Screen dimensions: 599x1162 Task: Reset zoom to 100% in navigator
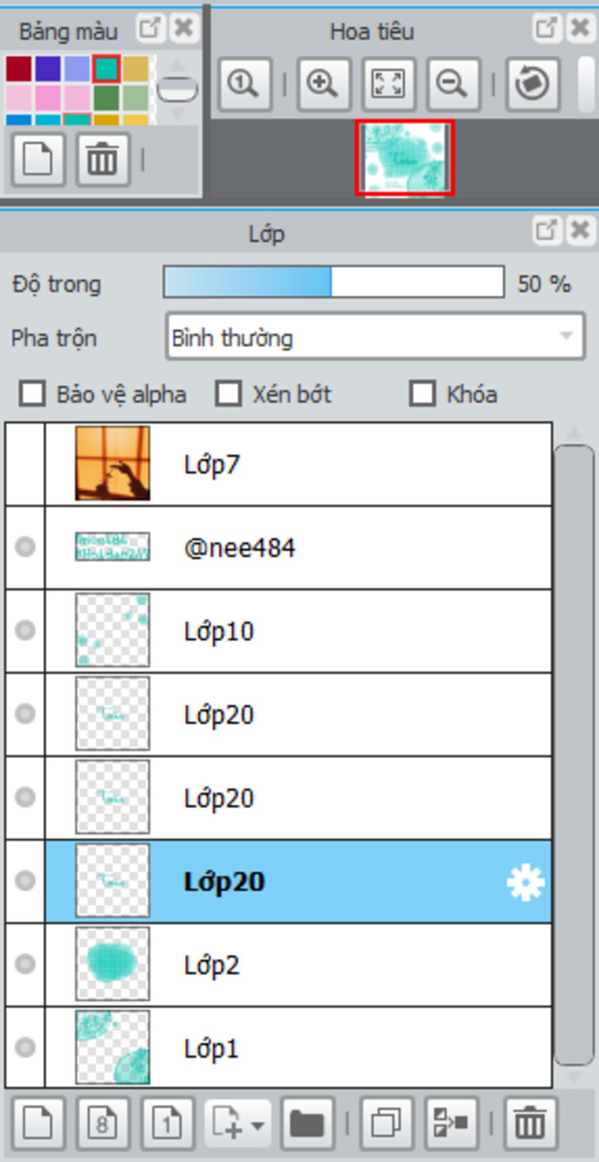[x=245, y=84]
